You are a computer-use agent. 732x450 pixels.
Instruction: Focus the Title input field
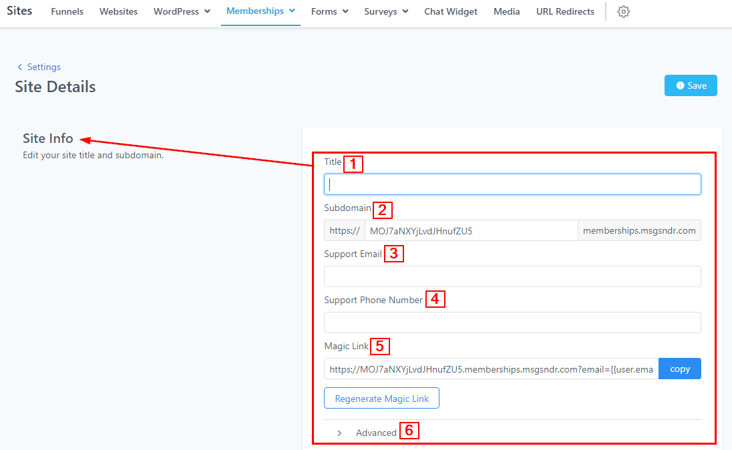pos(512,184)
